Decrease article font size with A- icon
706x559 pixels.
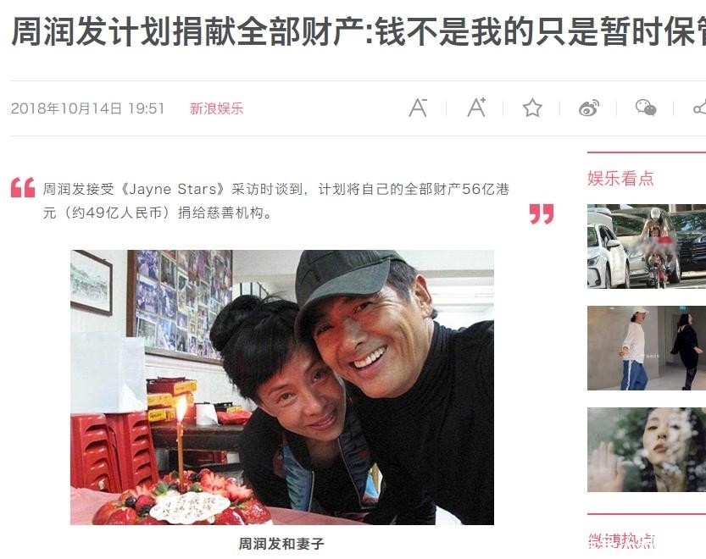pyautogui.click(x=418, y=108)
